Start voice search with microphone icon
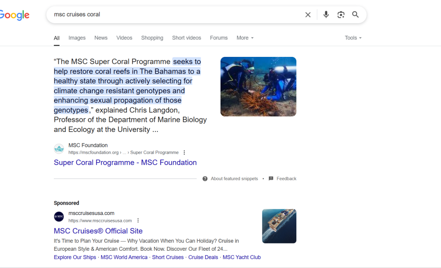The image size is (441, 268). click(x=326, y=15)
